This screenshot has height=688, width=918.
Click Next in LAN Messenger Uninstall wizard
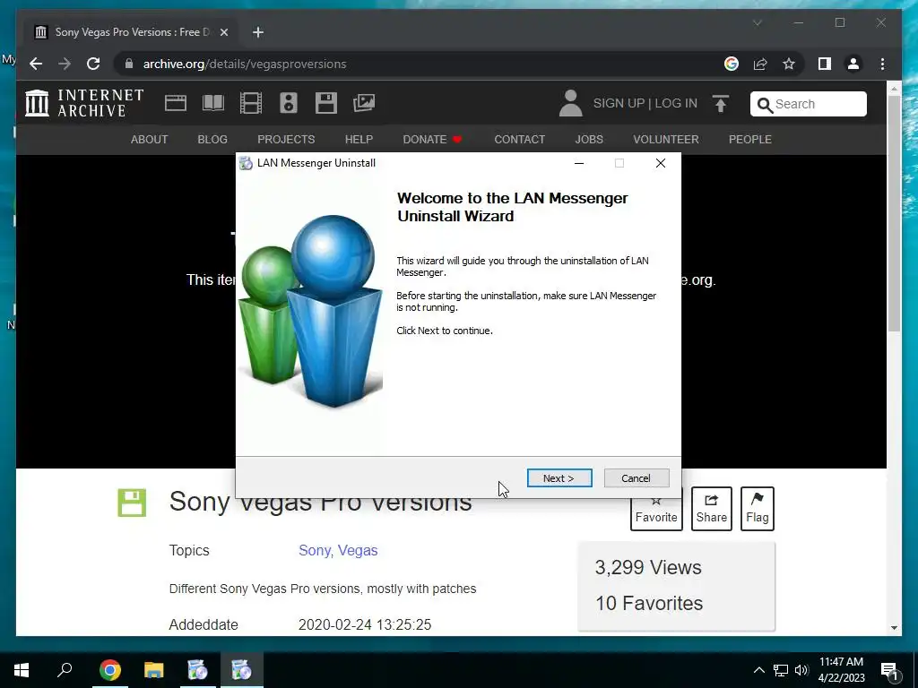tap(559, 478)
